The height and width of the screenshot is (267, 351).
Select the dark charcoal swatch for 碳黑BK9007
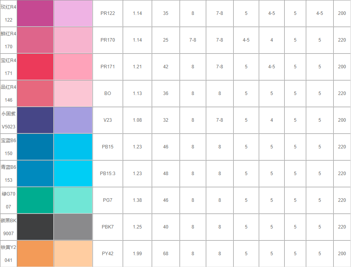pyautogui.click(x=35, y=227)
